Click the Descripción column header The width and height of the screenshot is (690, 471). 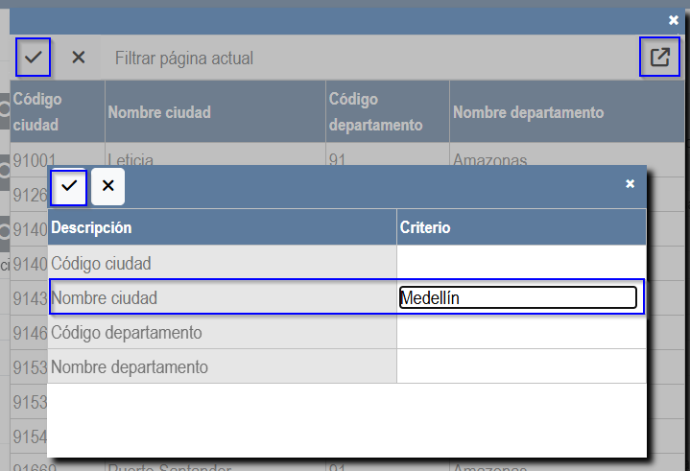pos(222,228)
